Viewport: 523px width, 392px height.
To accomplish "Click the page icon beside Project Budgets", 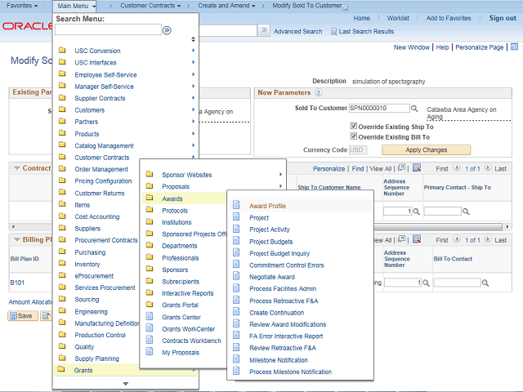I will pyautogui.click(x=236, y=240).
